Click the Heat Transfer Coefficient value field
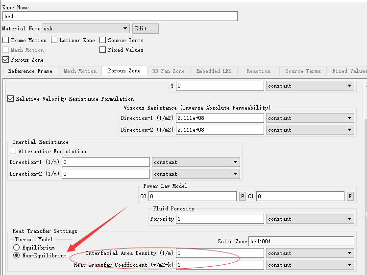The width and height of the screenshot is (367, 275). click(220, 265)
